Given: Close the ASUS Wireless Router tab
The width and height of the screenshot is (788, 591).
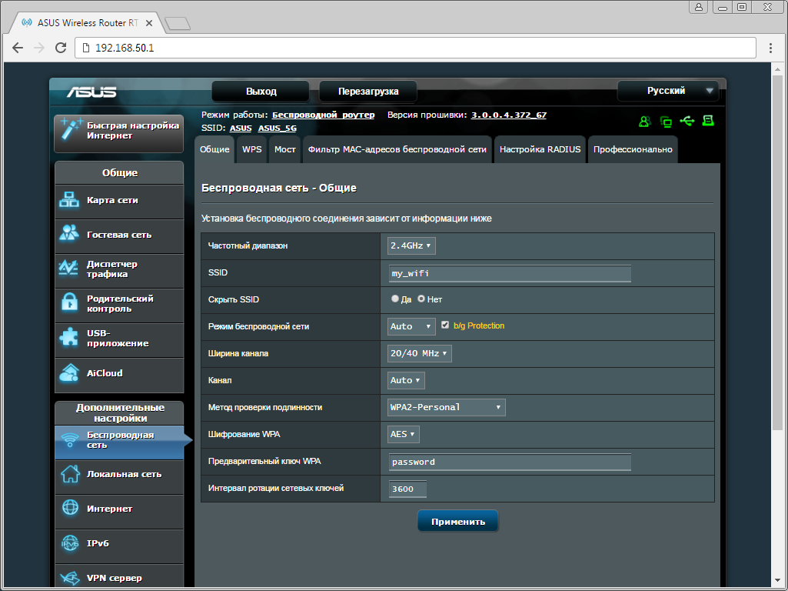Looking at the screenshot, I should tap(148, 23).
